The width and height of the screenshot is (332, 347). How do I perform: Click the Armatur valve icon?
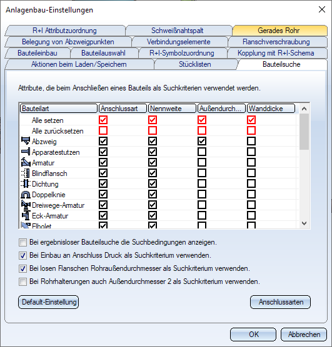click(x=26, y=162)
